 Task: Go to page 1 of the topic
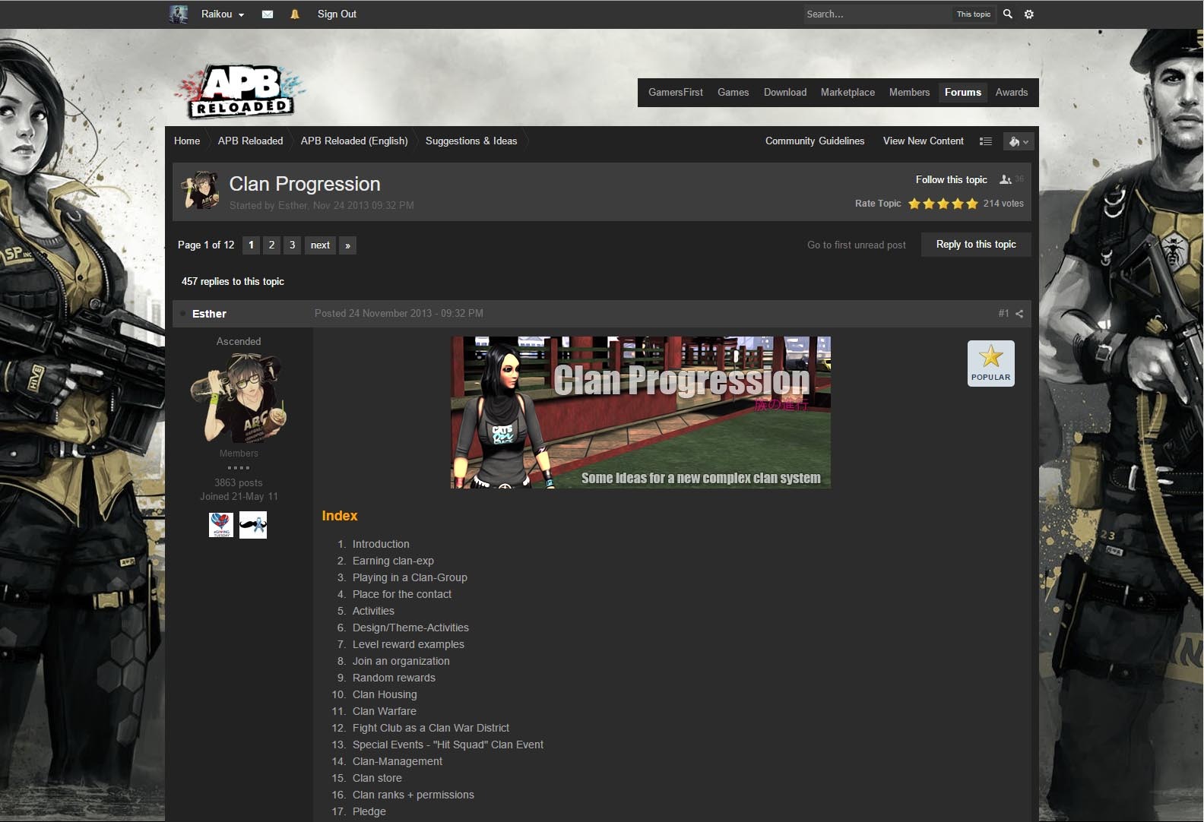(x=251, y=245)
